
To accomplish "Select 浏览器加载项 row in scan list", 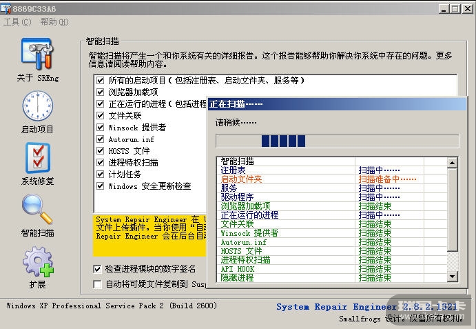I will pyautogui.click(x=333, y=206).
